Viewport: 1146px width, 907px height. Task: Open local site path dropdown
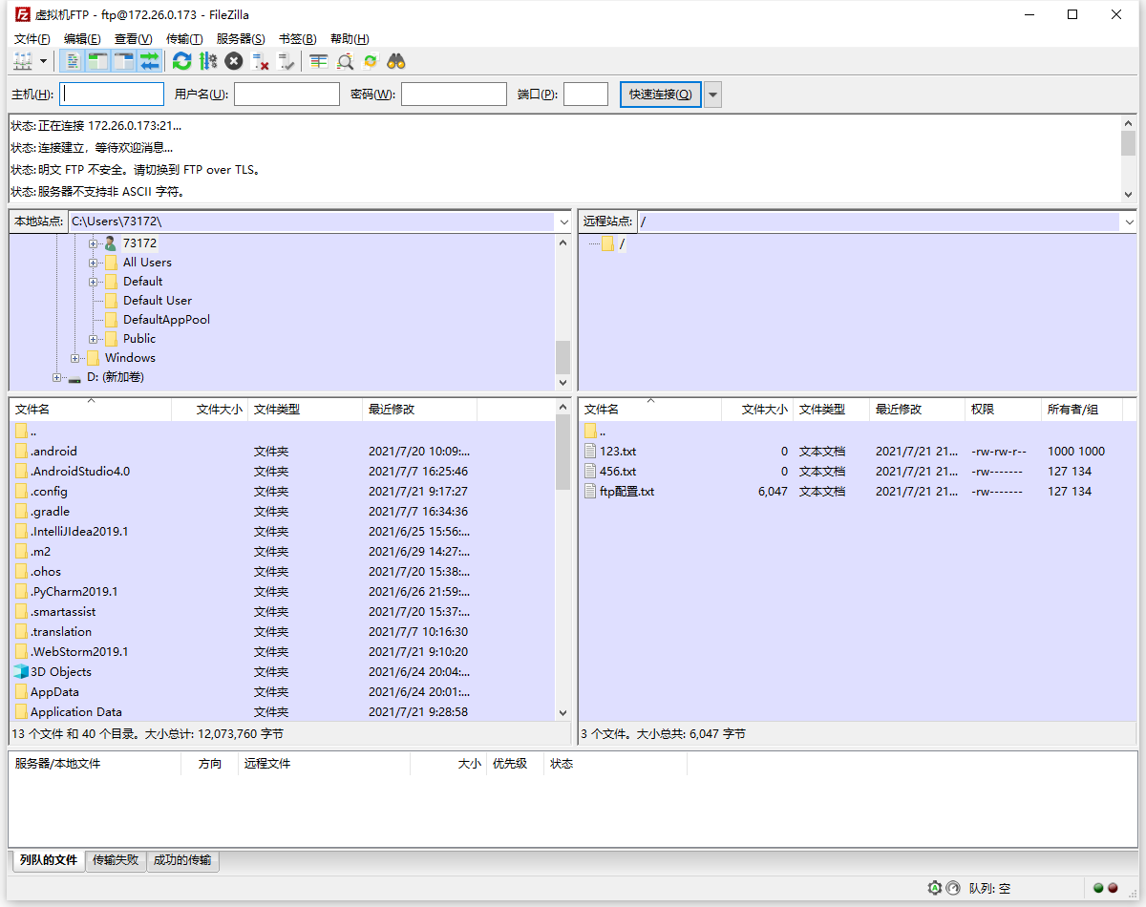click(563, 221)
